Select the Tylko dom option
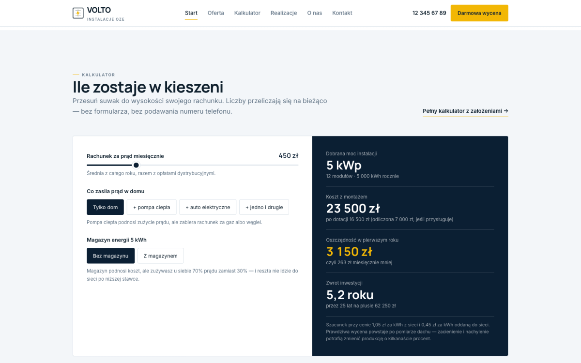The height and width of the screenshot is (363, 581). click(106, 207)
